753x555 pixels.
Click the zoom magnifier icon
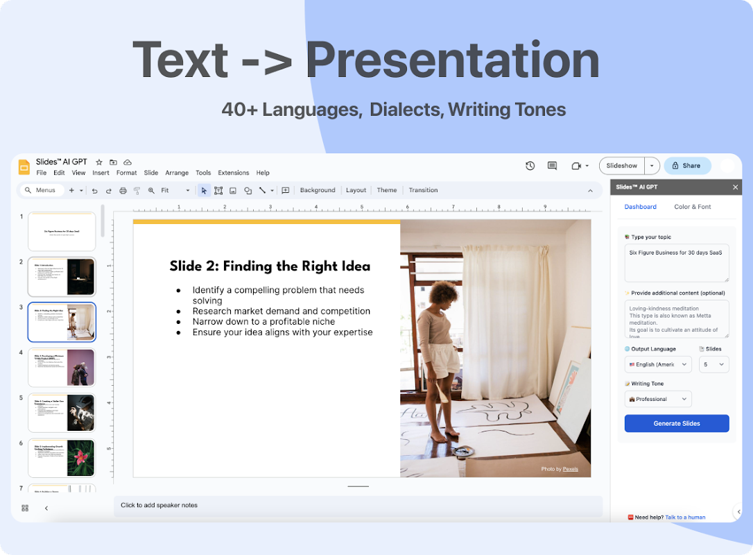click(x=151, y=191)
